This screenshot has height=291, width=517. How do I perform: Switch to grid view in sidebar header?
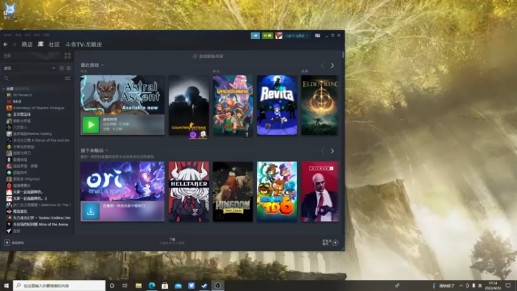[68, 56]
